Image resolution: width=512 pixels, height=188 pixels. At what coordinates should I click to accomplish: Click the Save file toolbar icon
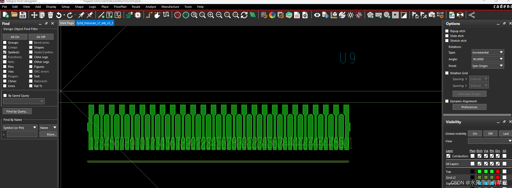23,15
